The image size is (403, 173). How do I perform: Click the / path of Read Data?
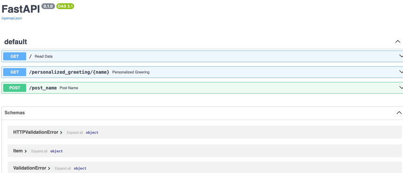click(31, 56)
